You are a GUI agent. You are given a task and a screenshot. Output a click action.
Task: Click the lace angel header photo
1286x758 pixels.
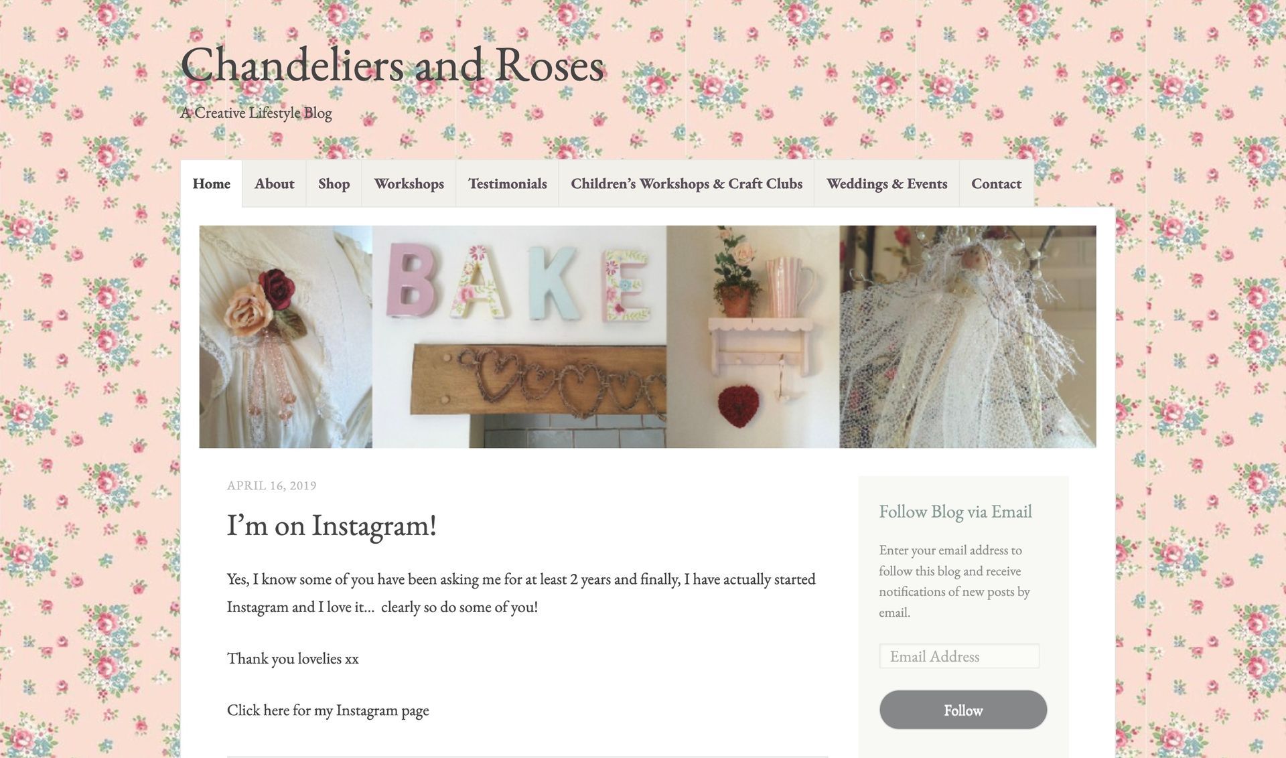(968, 337)
